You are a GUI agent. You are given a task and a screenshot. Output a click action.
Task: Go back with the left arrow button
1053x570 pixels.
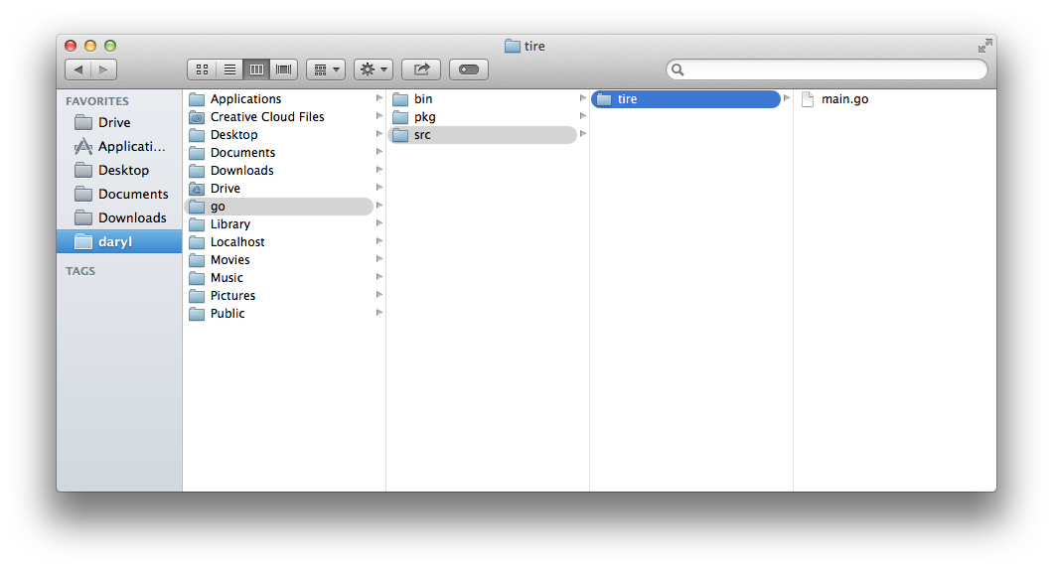coord(77,70)
